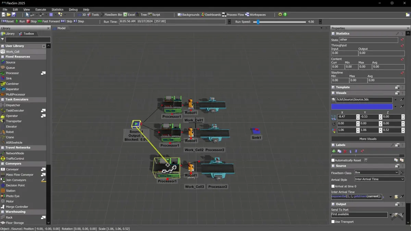Expand the Template section
Image resolution: width=411 pixels, height=231 pixels.
(333, 87)
